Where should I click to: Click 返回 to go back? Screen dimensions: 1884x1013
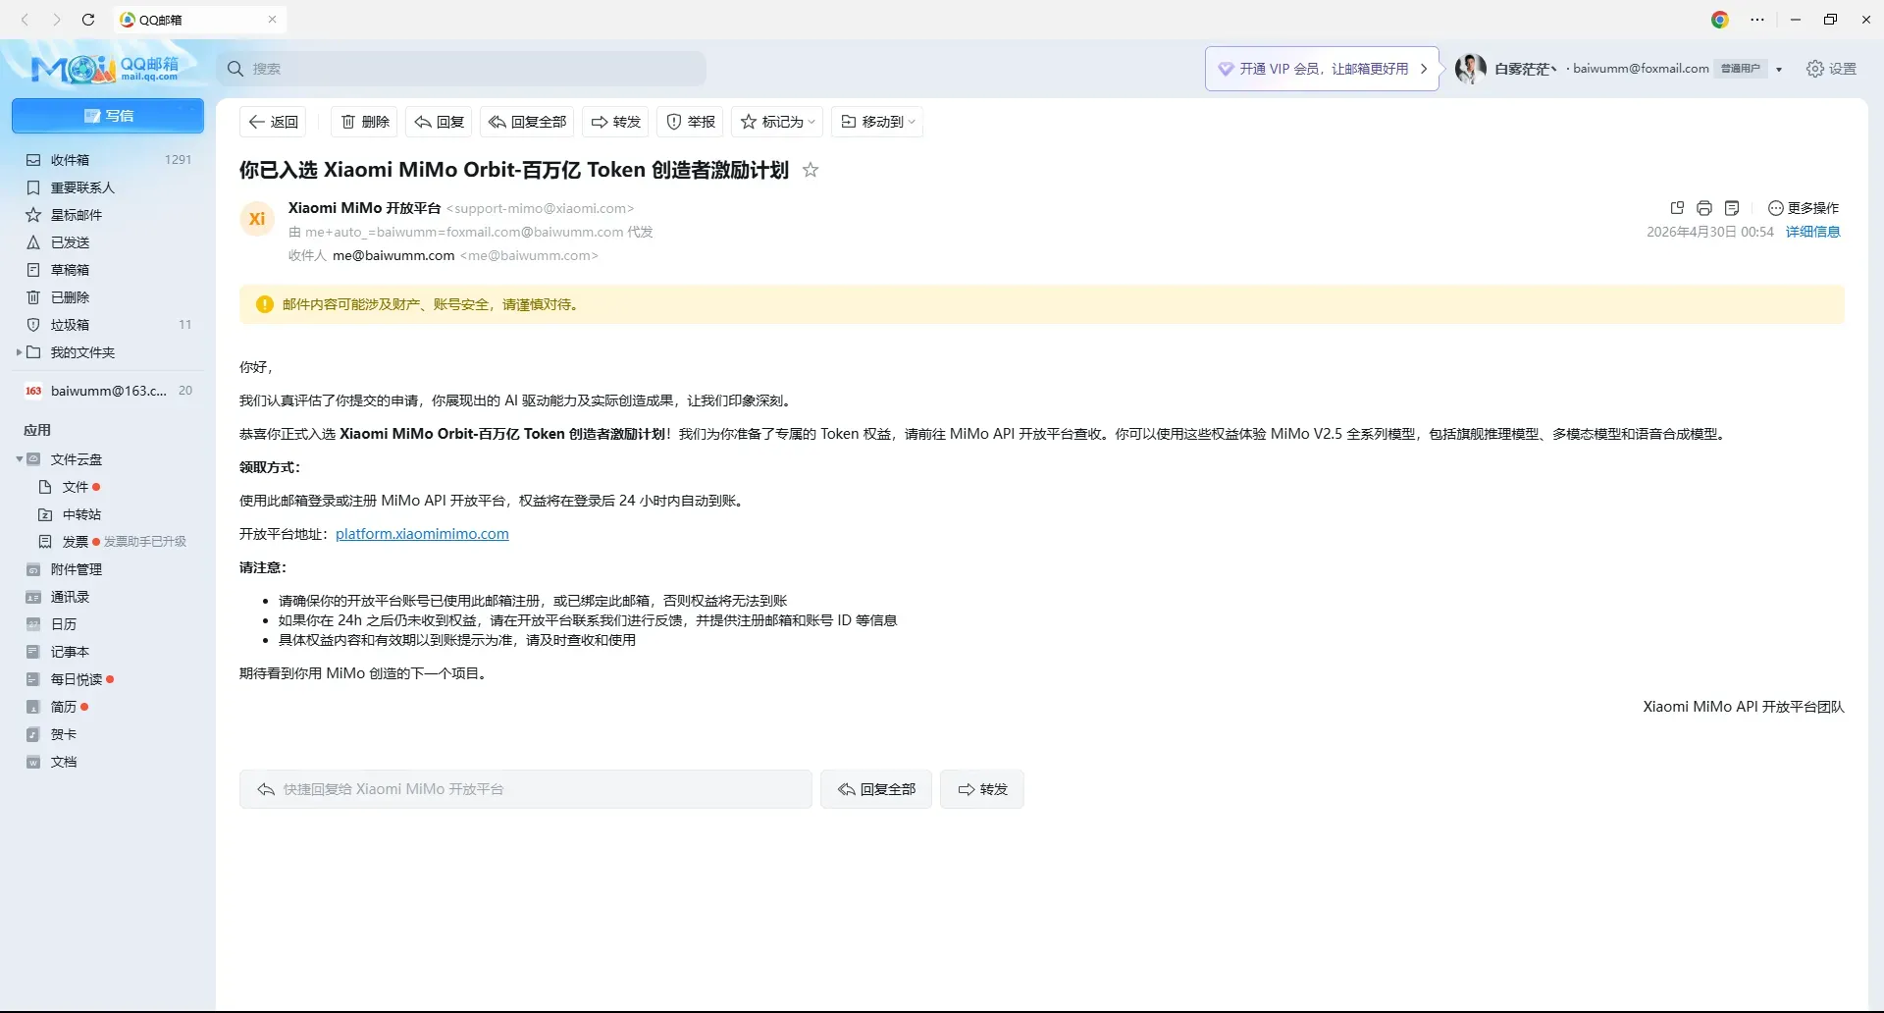pos(273,122)
